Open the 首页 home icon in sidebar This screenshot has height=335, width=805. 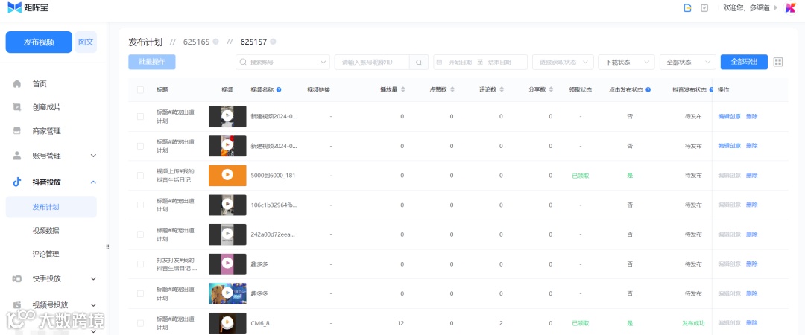coord(17,83)
